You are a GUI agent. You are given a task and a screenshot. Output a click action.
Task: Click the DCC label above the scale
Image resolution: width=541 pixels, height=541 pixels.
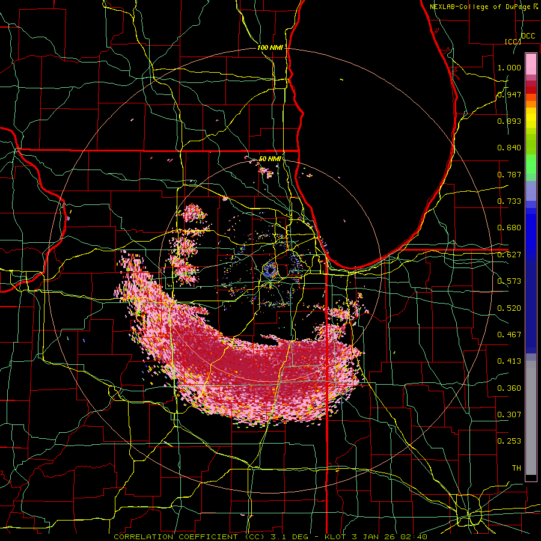(528, 36)
